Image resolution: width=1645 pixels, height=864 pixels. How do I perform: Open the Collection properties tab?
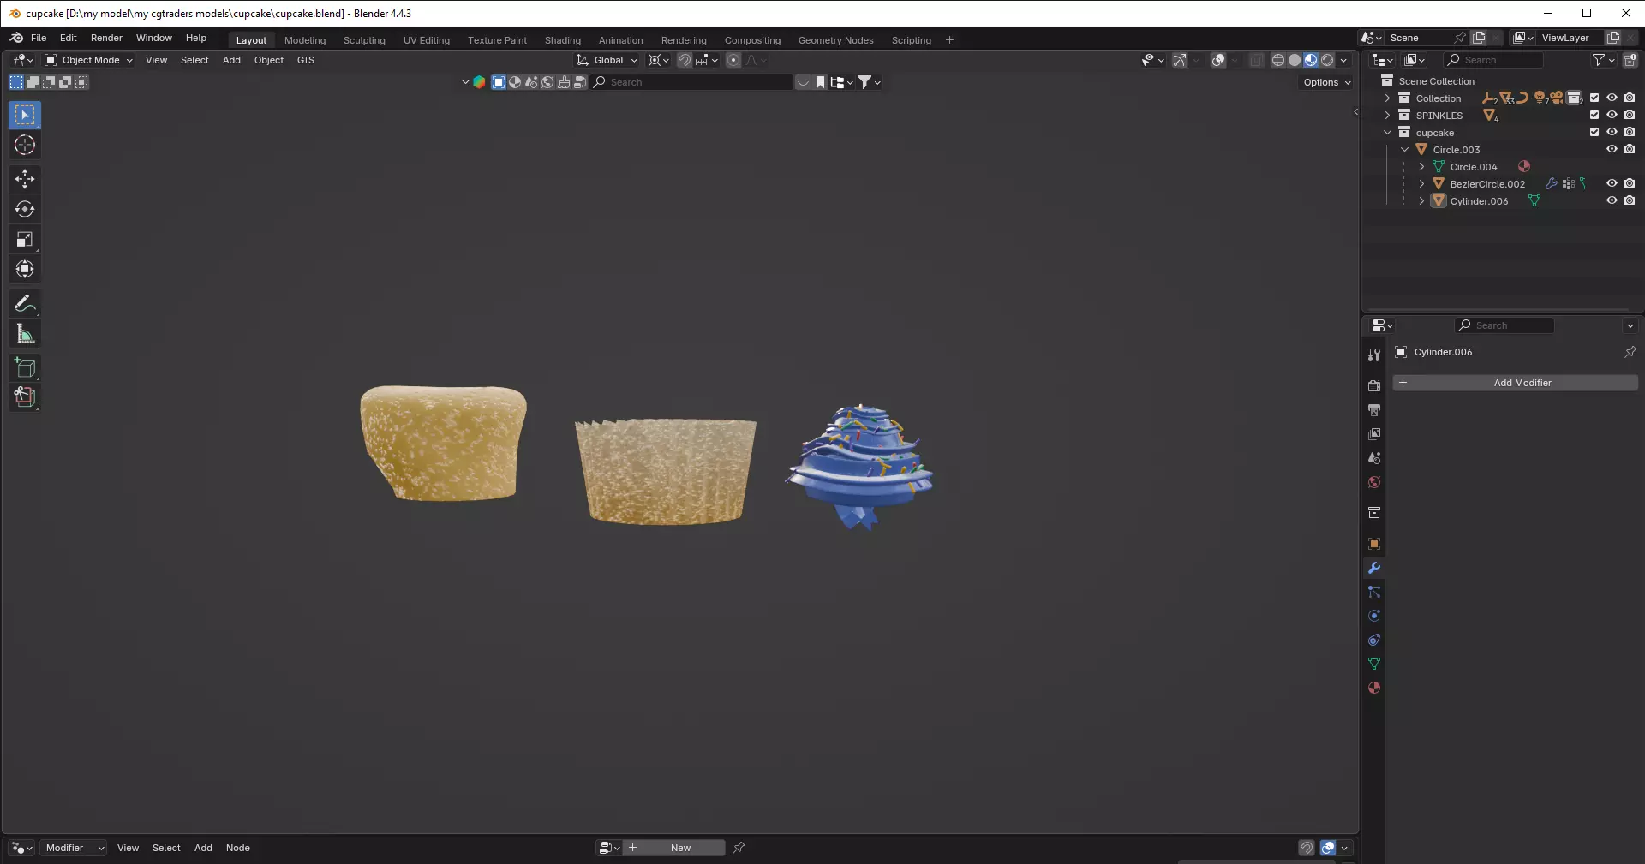1374,513
